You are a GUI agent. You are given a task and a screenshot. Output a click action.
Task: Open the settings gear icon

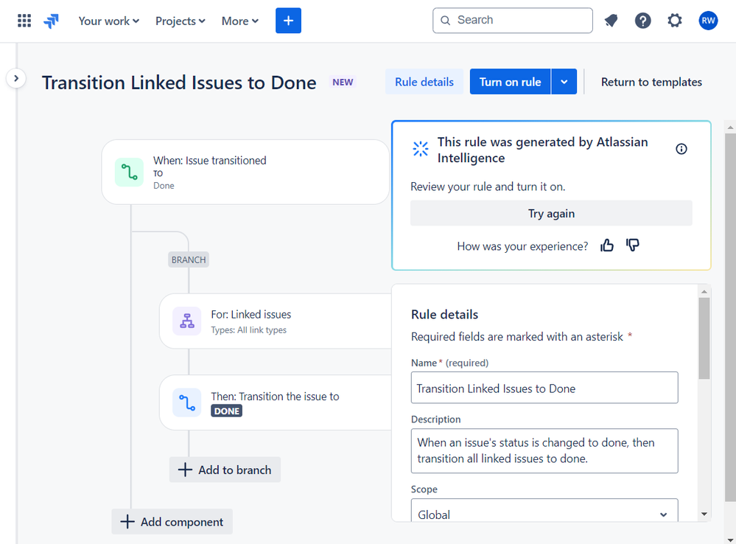coord(675,21)
